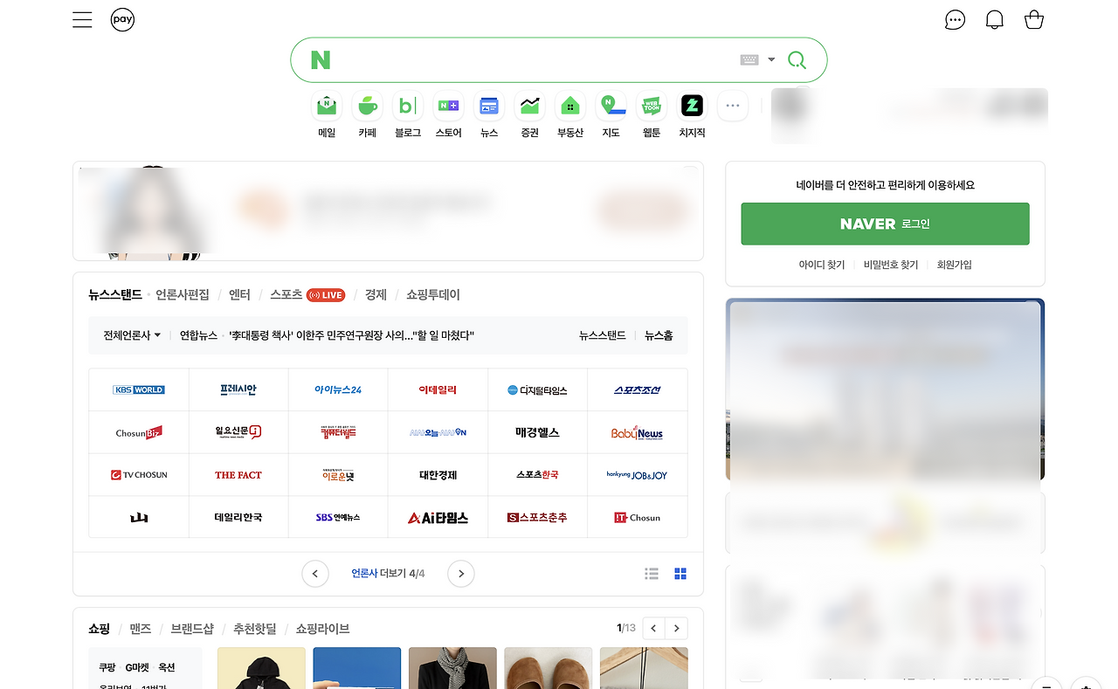This screenshot has height=689, width=1118.
Task: Click the green search magnifier icon
Action: click(x=797, y=60)
